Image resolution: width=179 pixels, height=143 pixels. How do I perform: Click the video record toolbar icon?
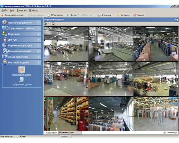click(53, 24)
